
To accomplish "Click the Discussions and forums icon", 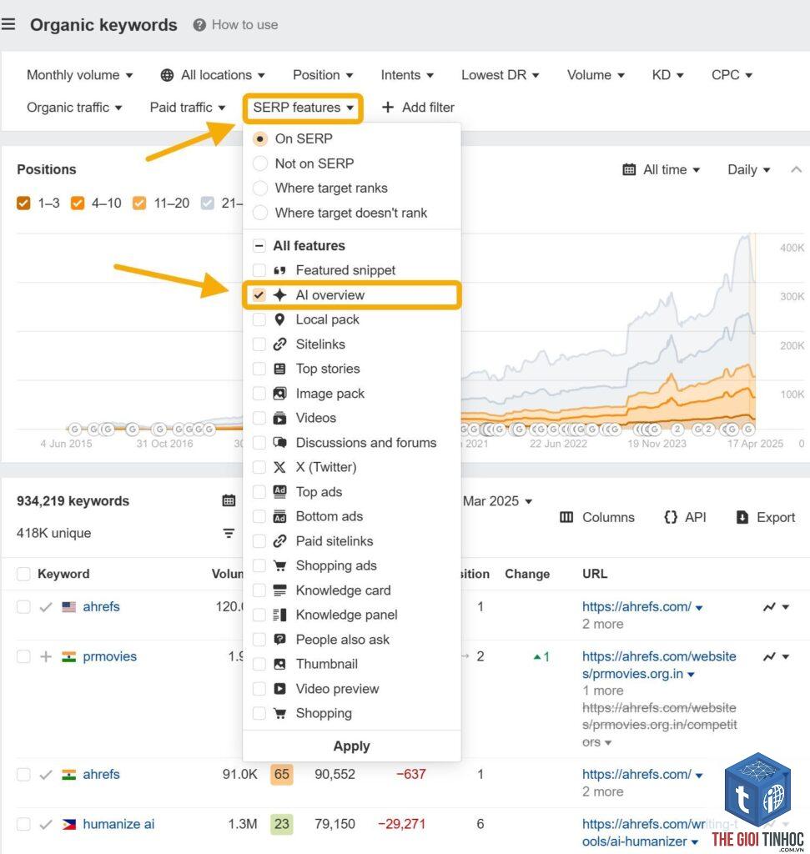I will coord(279,443).
